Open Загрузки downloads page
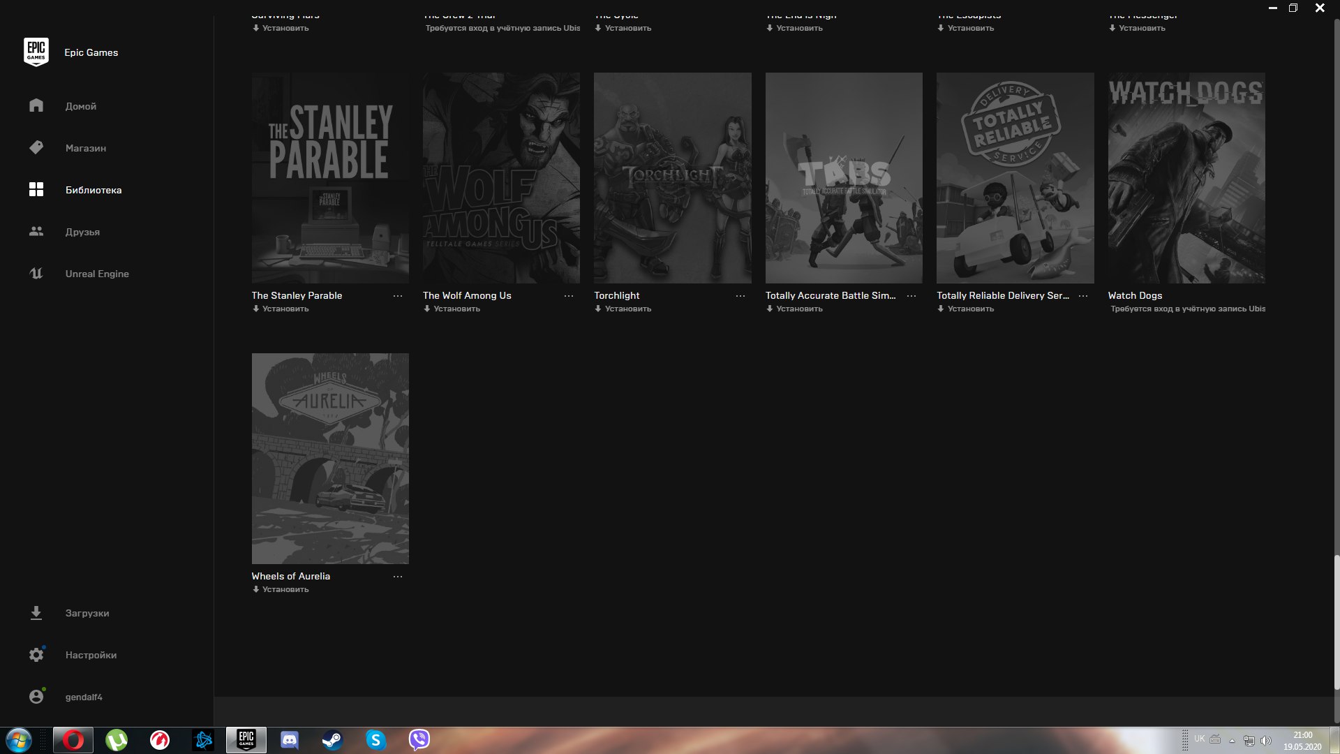Viewport: 1340px width, 754px height. pyautogui.click(x=87, y=613)
